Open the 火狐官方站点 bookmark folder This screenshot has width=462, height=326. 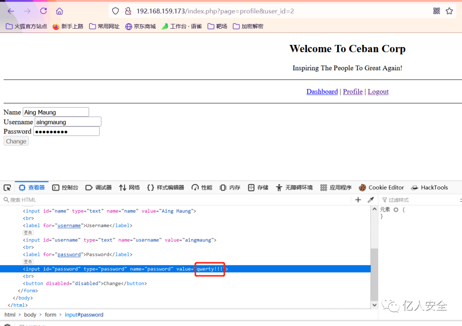(27, 27)
